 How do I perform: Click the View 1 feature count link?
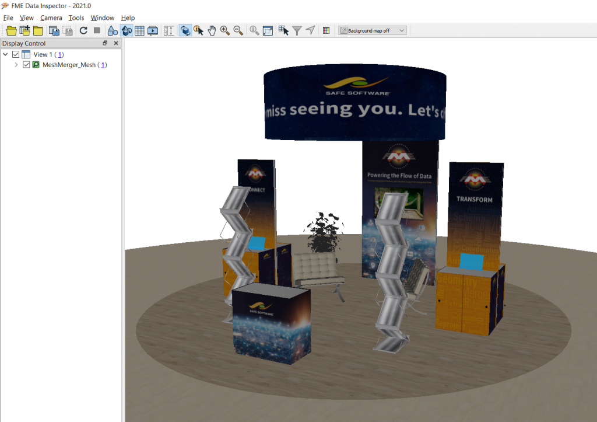pyautogui.click(x=60, y=54)
